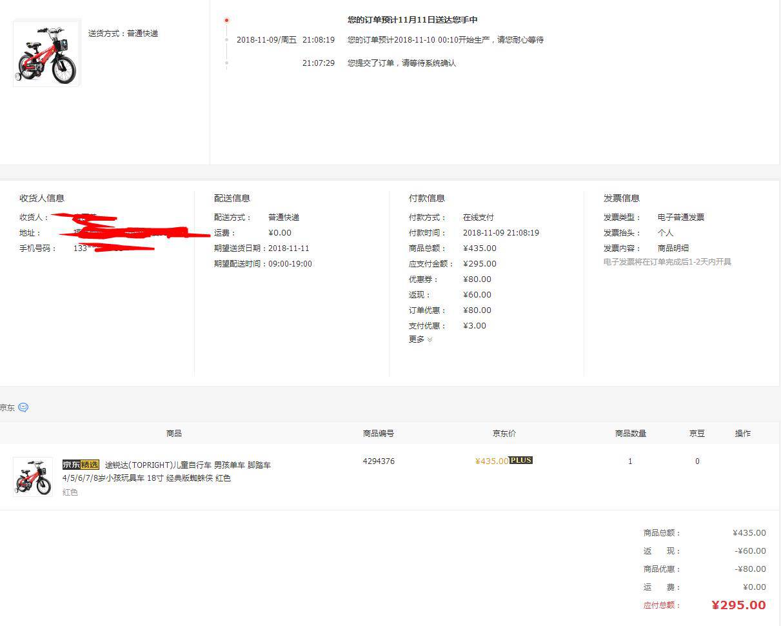Screen dimensions: 781x626
Task: Open the bike thumbnail in the product table row
Action: 33,477
